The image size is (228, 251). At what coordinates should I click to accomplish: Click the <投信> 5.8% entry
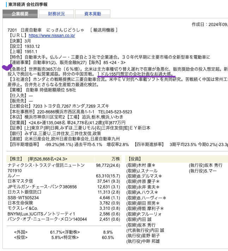37,237
